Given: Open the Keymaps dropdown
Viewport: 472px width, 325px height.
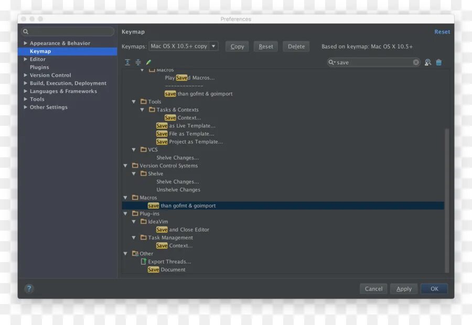Looking at the screenshot, I should click(213, 46).
